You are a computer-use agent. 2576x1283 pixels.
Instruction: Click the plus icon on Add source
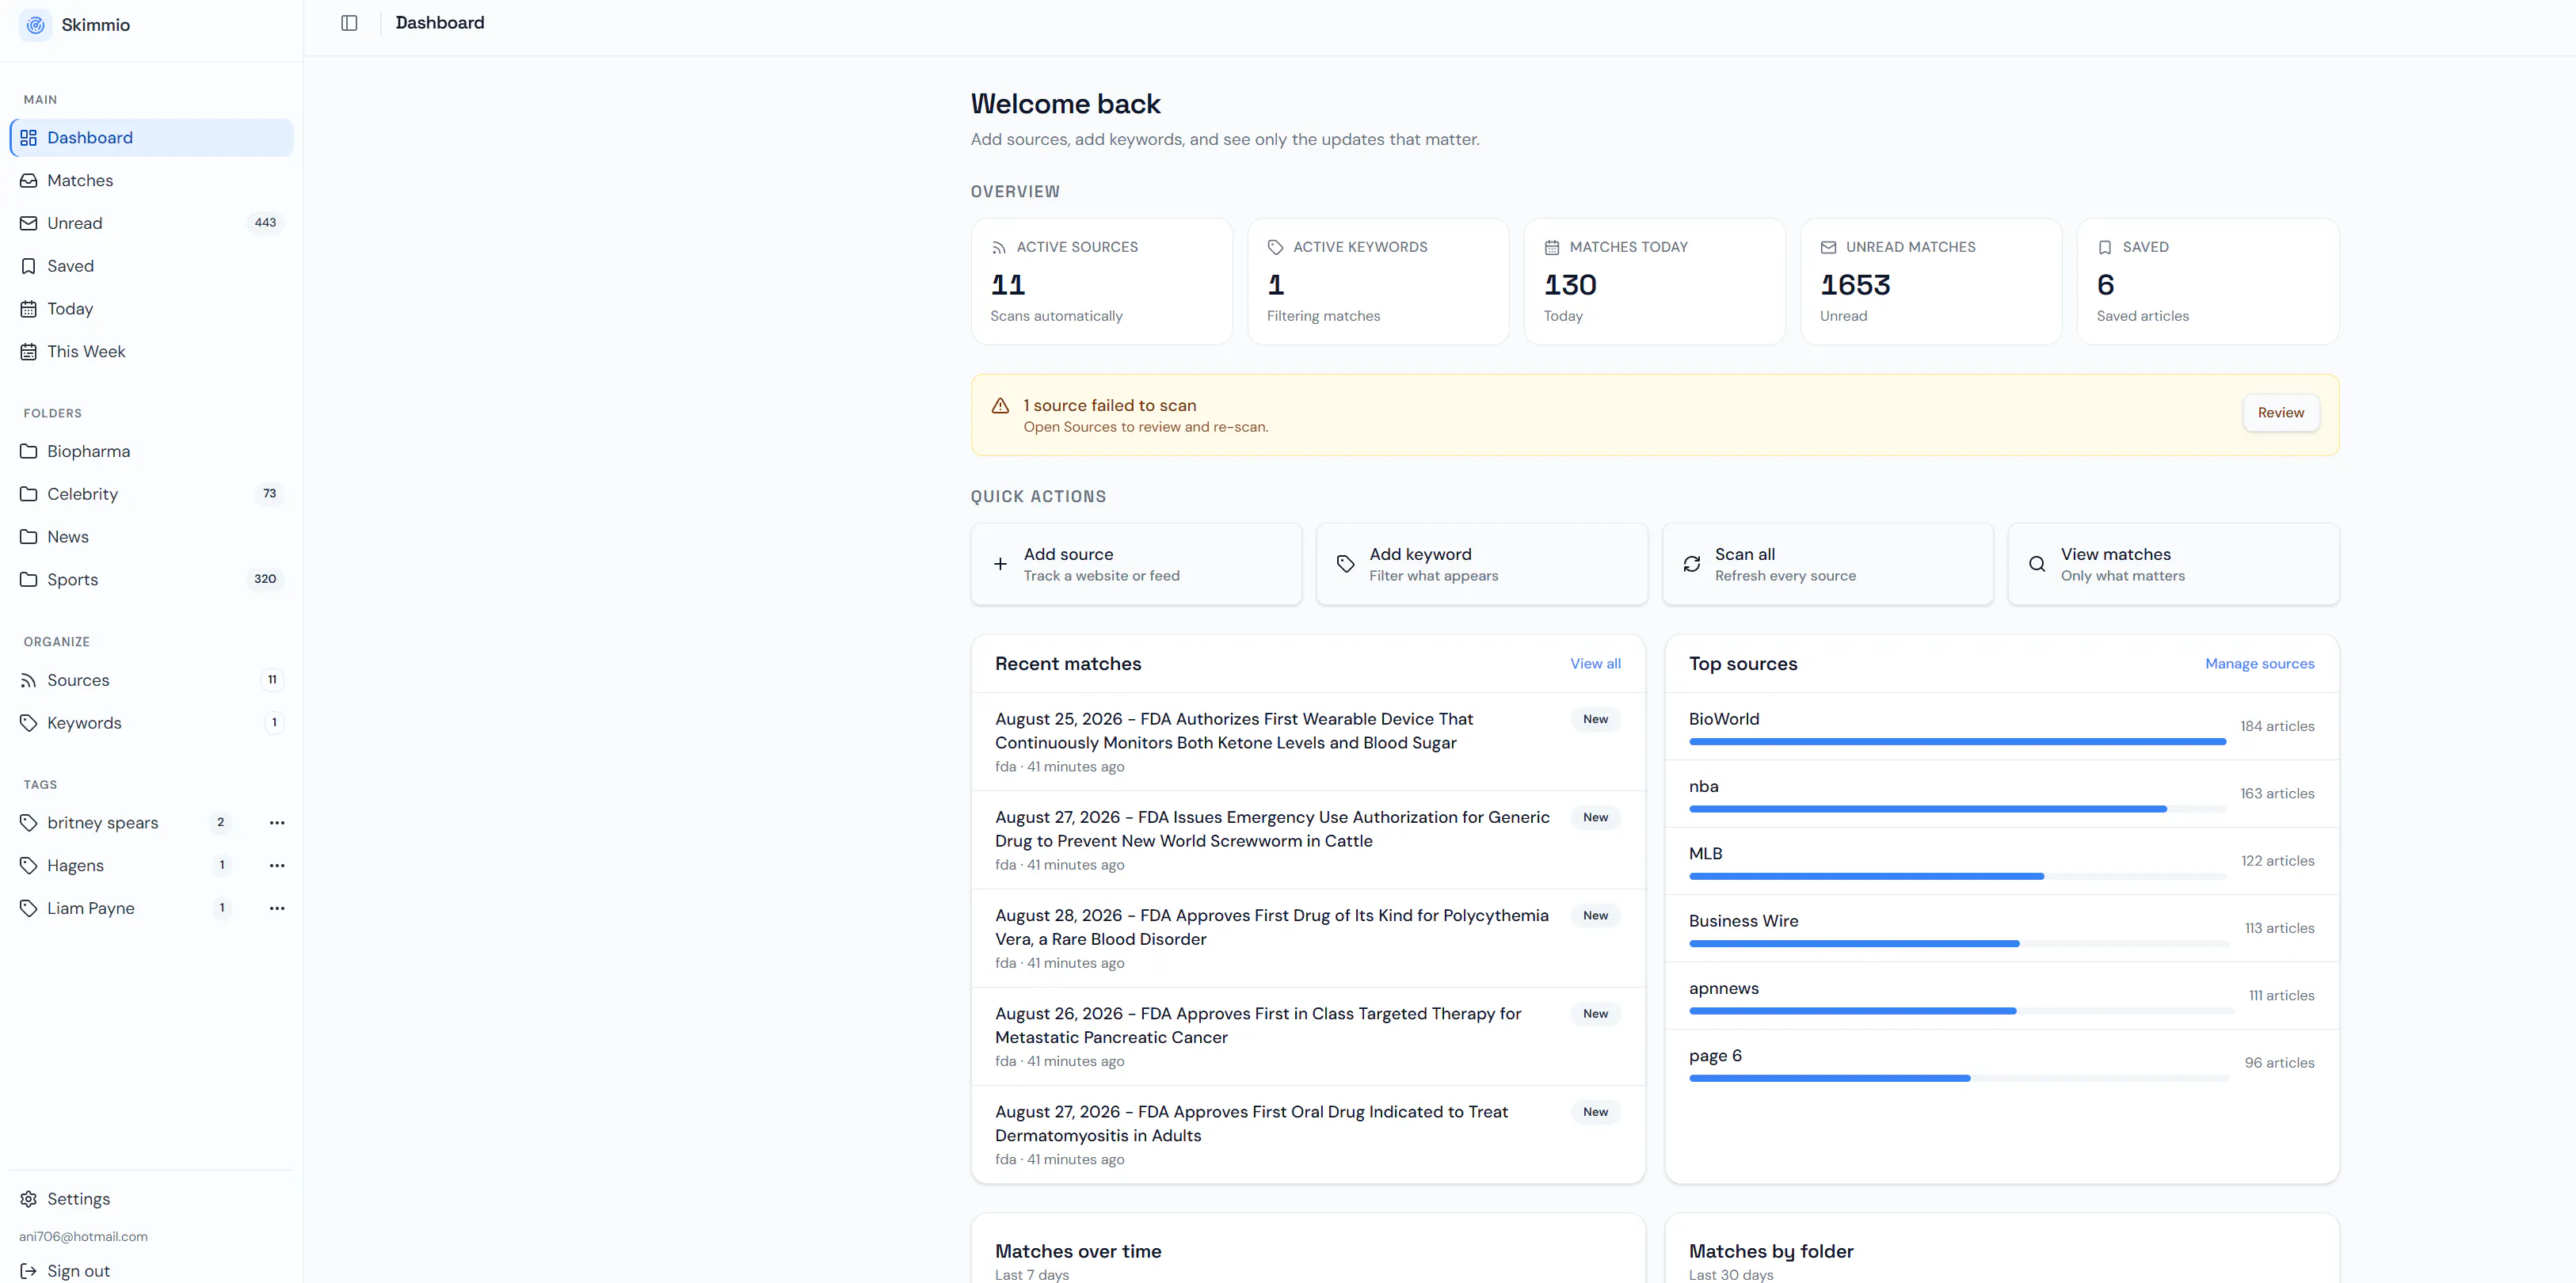coord(1000,564)
